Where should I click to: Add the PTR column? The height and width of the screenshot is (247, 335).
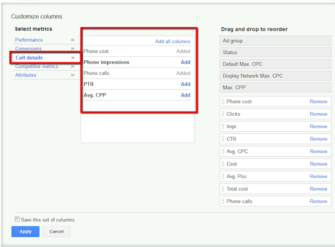185,84
